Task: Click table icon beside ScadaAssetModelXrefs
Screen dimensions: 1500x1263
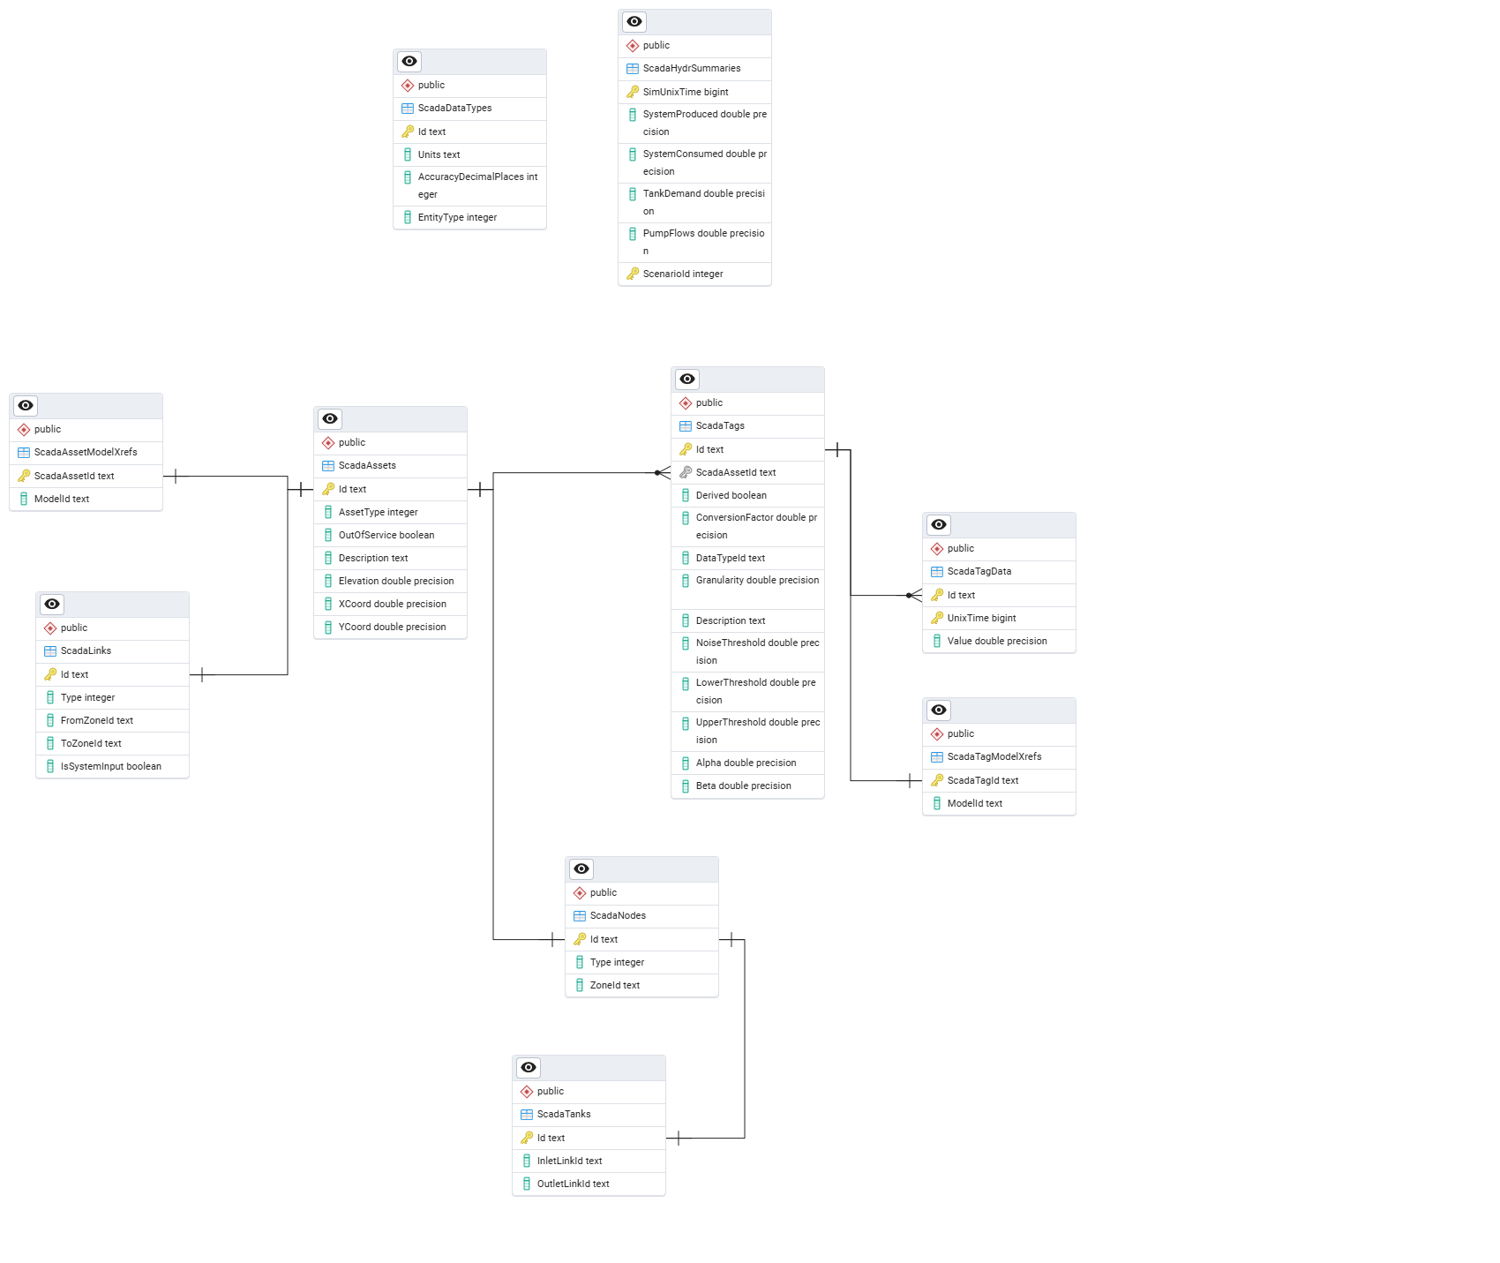Action: 24,453
